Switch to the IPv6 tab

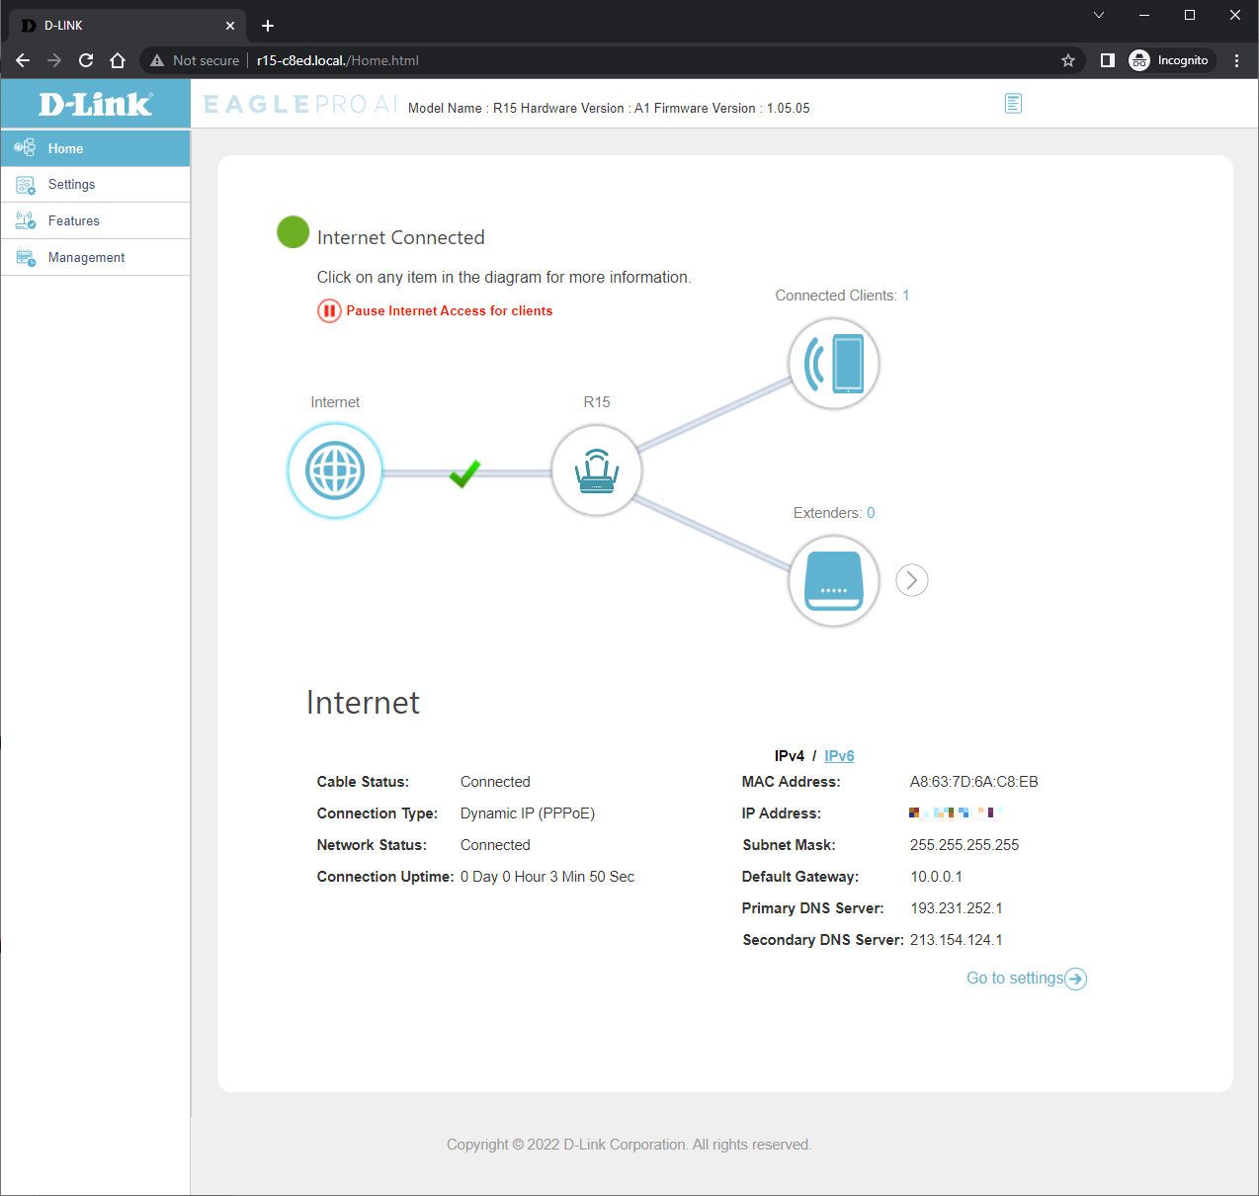click(839, 756)
